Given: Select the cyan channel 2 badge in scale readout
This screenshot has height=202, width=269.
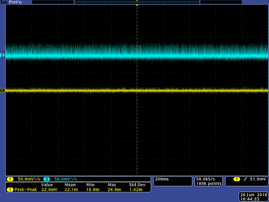Looking at the screenshot, I should (x=46, y=179).
